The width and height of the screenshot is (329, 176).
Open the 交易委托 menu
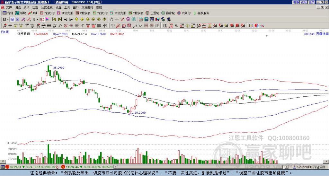tap(87, 7)
